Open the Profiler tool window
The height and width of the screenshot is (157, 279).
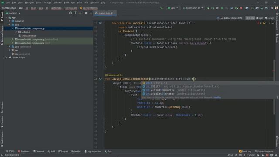(76, 151)
